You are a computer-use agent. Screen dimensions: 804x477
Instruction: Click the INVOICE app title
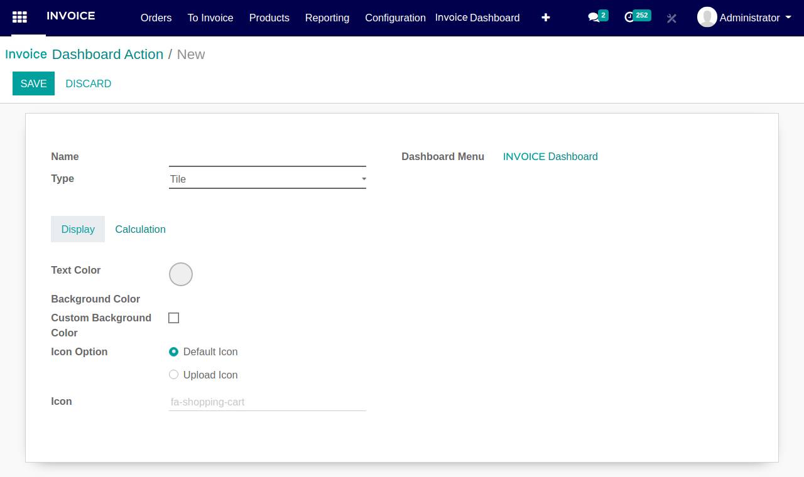(71, 16)
